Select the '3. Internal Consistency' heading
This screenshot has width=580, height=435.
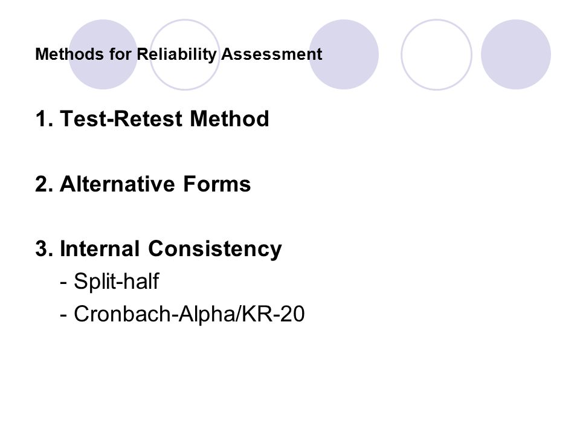pos(158,249)
